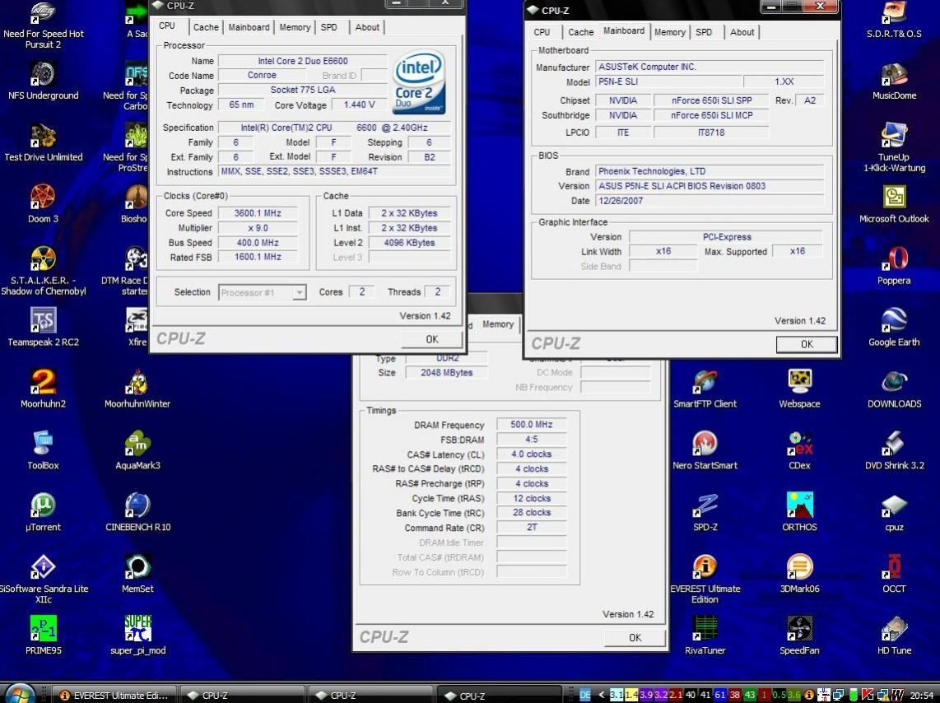This screenshot has width=940, height=703.
Task: Open About tab in left CPU-Z window
Action: (367, 27)
